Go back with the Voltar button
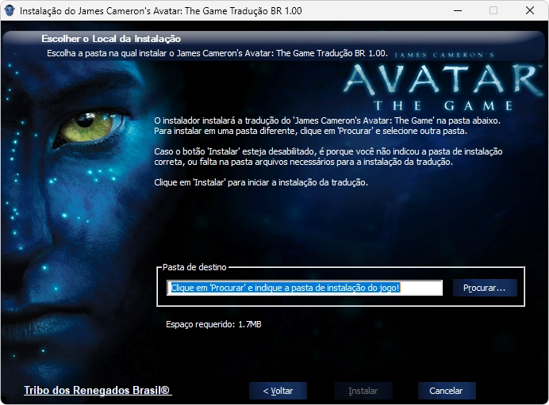The height and width of the screenshot is (405, 549). [278, 391]
